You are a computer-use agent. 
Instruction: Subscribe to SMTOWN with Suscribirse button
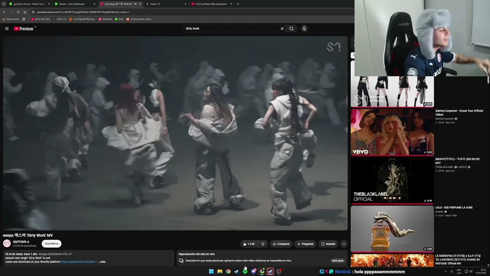click(51, 243)
